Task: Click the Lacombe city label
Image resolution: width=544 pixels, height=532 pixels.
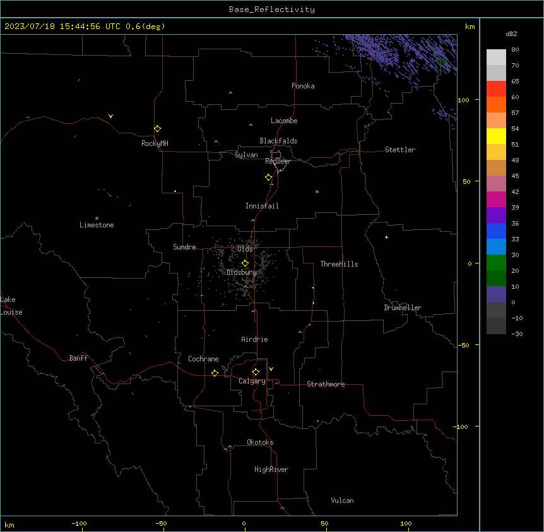Action: click(284, 121)
